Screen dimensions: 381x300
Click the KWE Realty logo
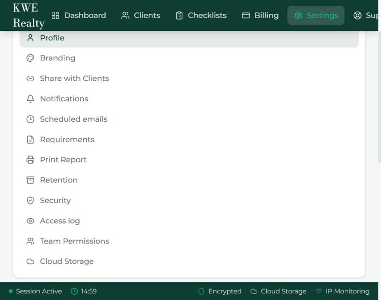(29, 15)
